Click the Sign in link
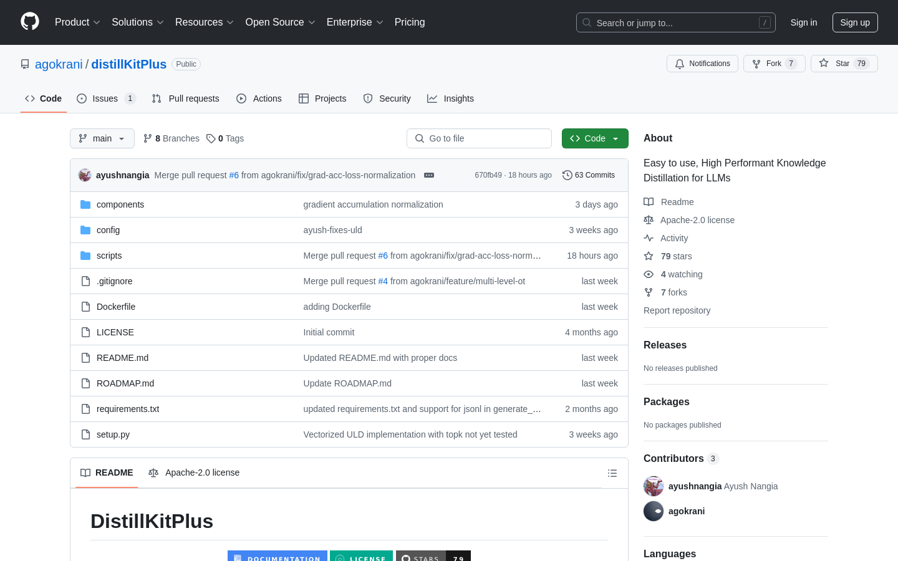Screen dimensions: 898x561 pos(803,22)
